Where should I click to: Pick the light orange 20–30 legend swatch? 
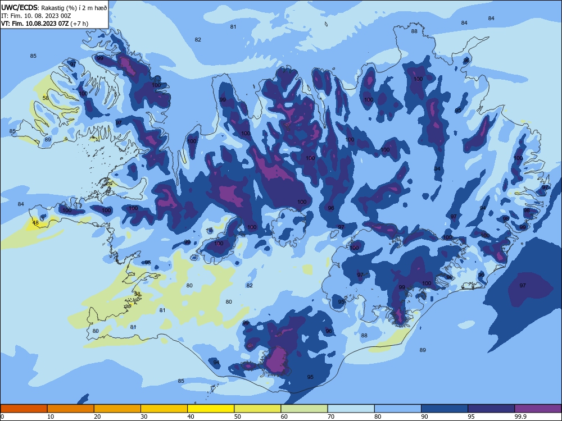(117, 409)
